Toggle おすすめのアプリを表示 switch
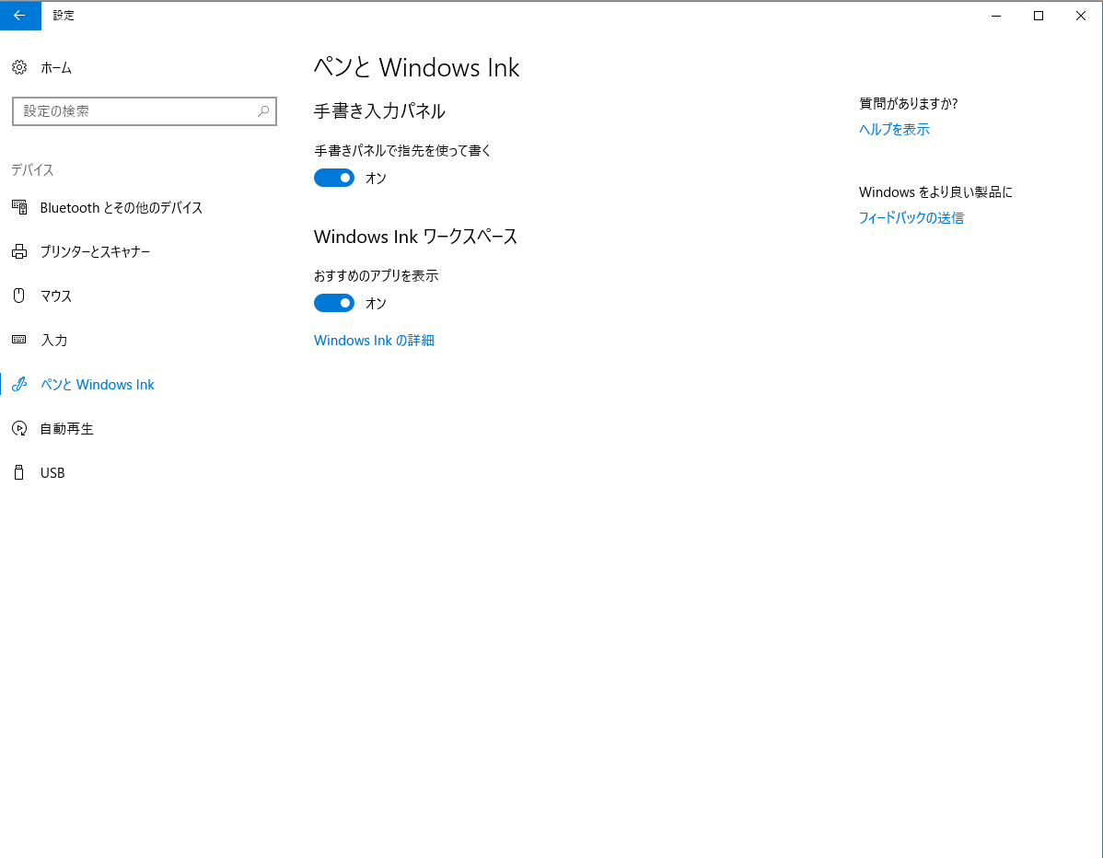The height and width of the screenshot is (858, 1103). pyautogui.click(x=334, y=303)
